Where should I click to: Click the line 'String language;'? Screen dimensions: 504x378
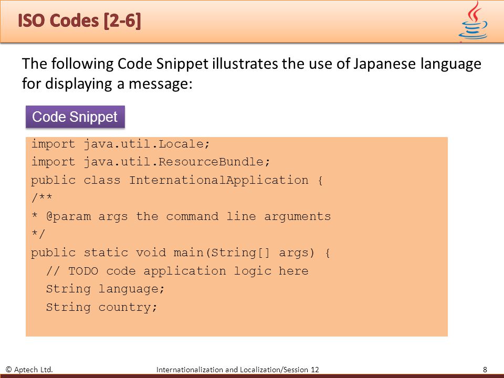pyautogui.click(x=105, y=289)
